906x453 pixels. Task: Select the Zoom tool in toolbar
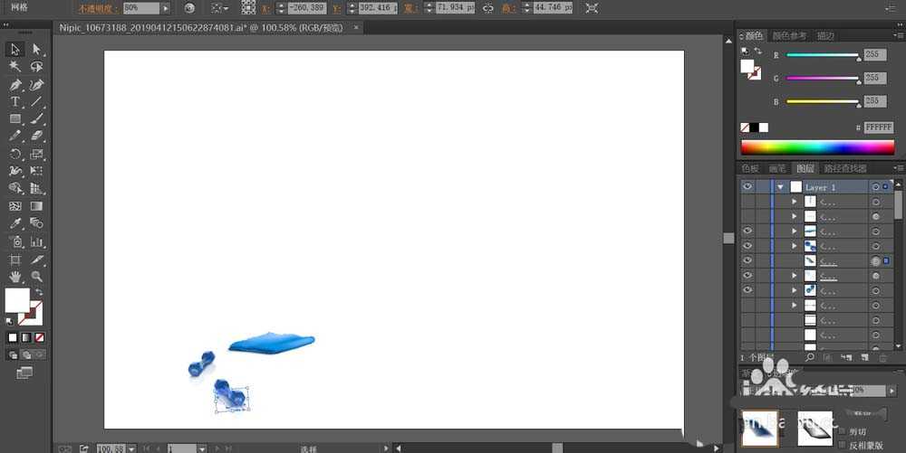pyautogui.click(x=37, y=276)
